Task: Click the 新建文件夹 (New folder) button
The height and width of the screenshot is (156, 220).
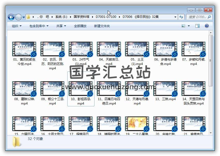Action: [102, 26]
